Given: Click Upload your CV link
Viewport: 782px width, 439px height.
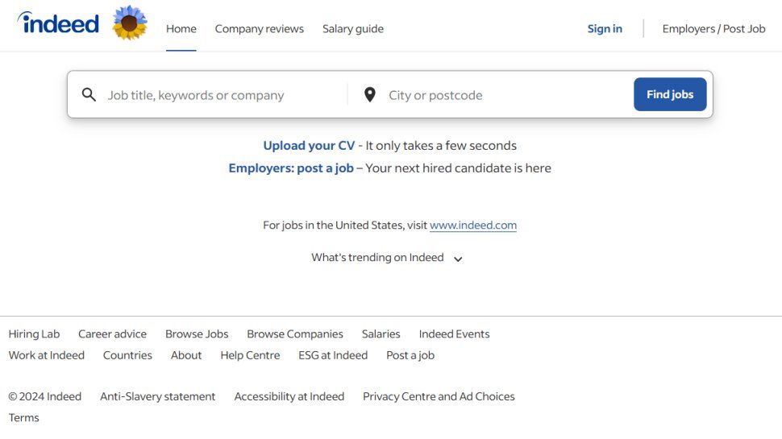Looking at the screenshot, I should tap(309, 146).
